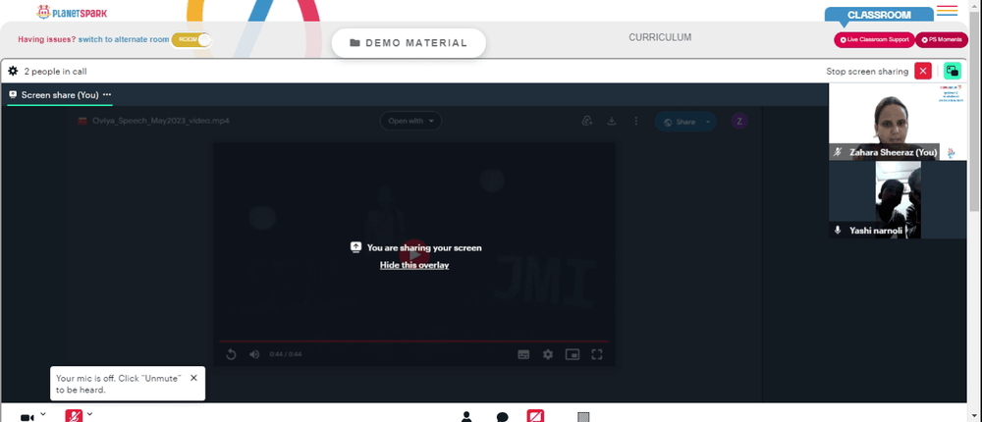
Task: Click the red video progress bar
Action: (414, 342)
